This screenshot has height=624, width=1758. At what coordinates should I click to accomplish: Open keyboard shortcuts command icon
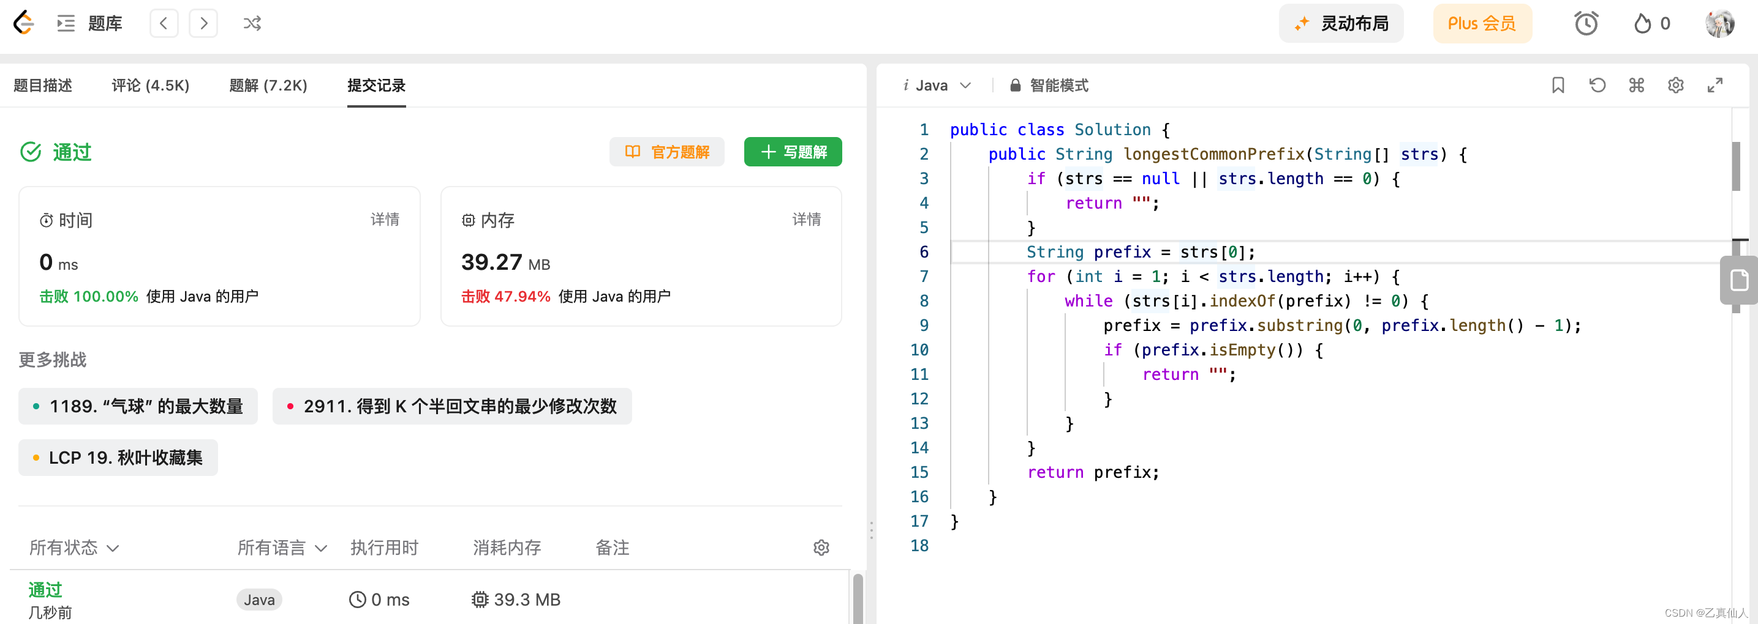(x=1637, y=85)
